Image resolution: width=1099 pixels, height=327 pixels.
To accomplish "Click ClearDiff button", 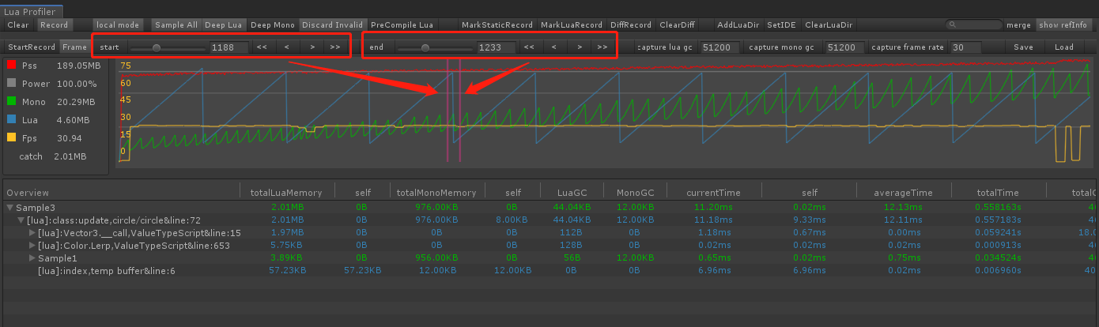I will tap(677, 25).
